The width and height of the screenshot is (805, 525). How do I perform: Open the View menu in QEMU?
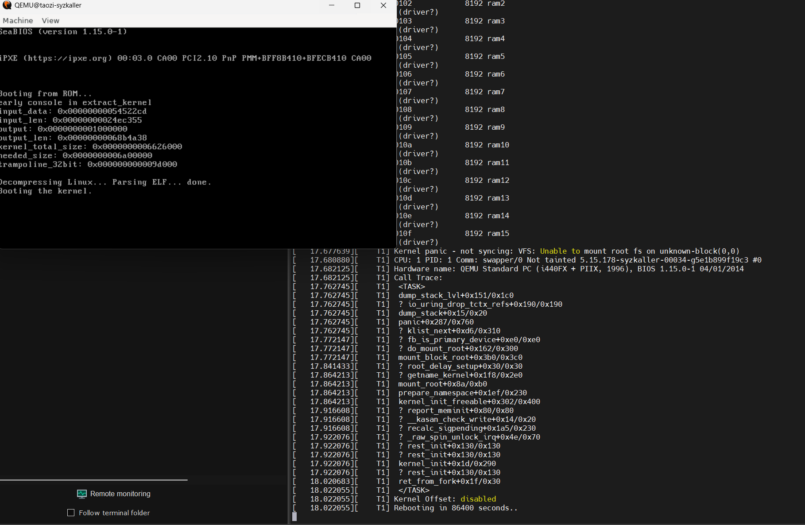[50, 20]
